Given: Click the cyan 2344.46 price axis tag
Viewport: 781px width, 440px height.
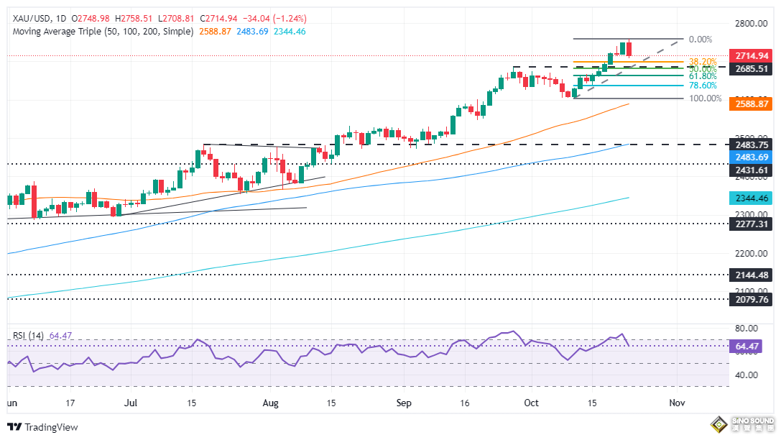Looking at the screenshot, I should 750,197.
